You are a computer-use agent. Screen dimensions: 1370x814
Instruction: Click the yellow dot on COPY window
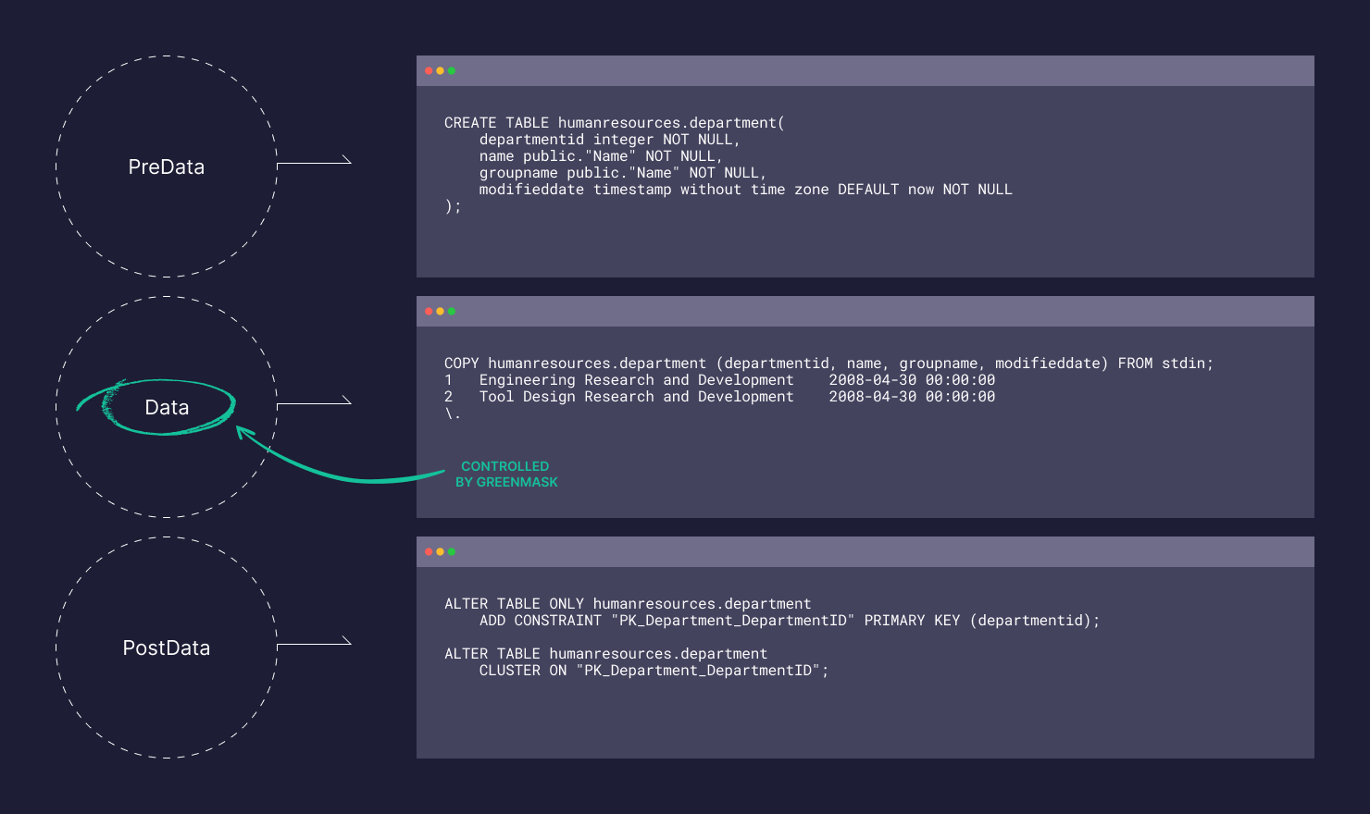440,311
